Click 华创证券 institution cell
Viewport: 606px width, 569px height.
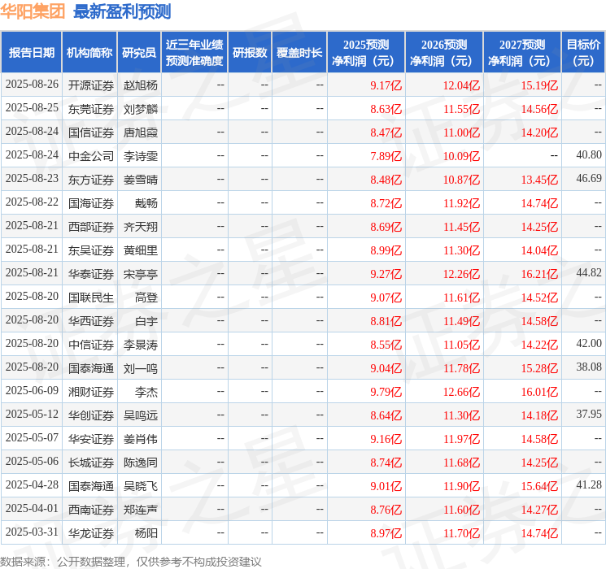pos(91,415)
